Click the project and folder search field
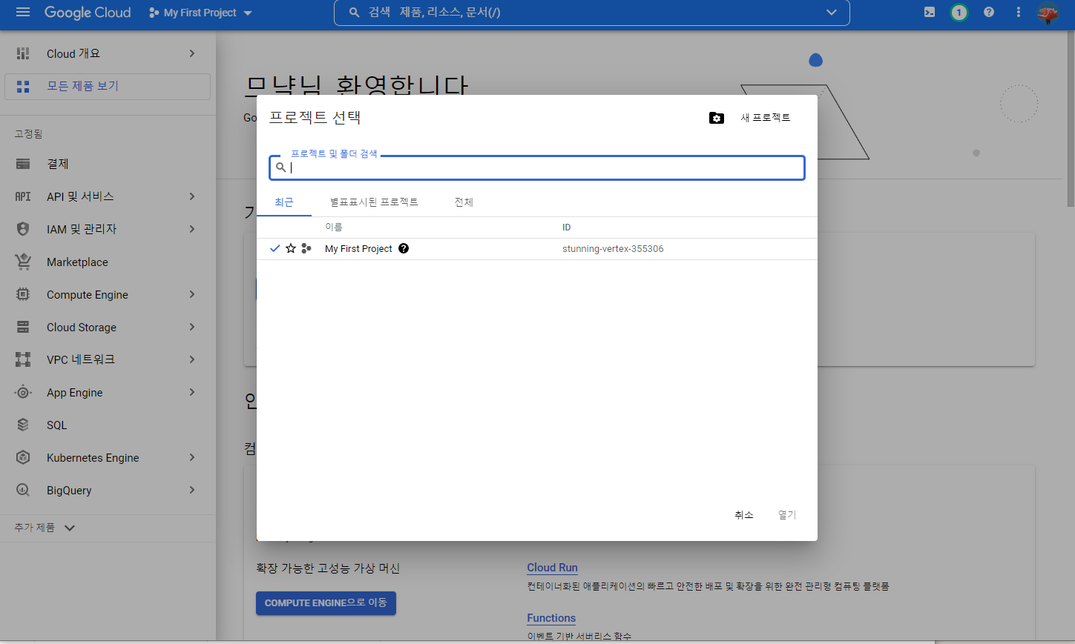The image size is (1075, 644). coord(537,167)
